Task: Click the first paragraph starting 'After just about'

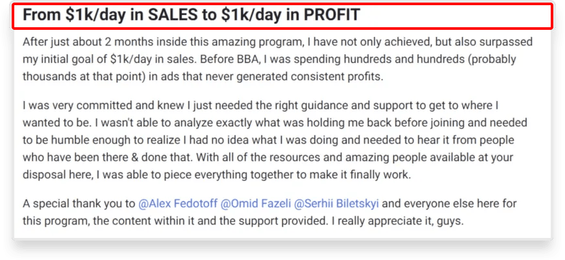Action: (277, 60)
